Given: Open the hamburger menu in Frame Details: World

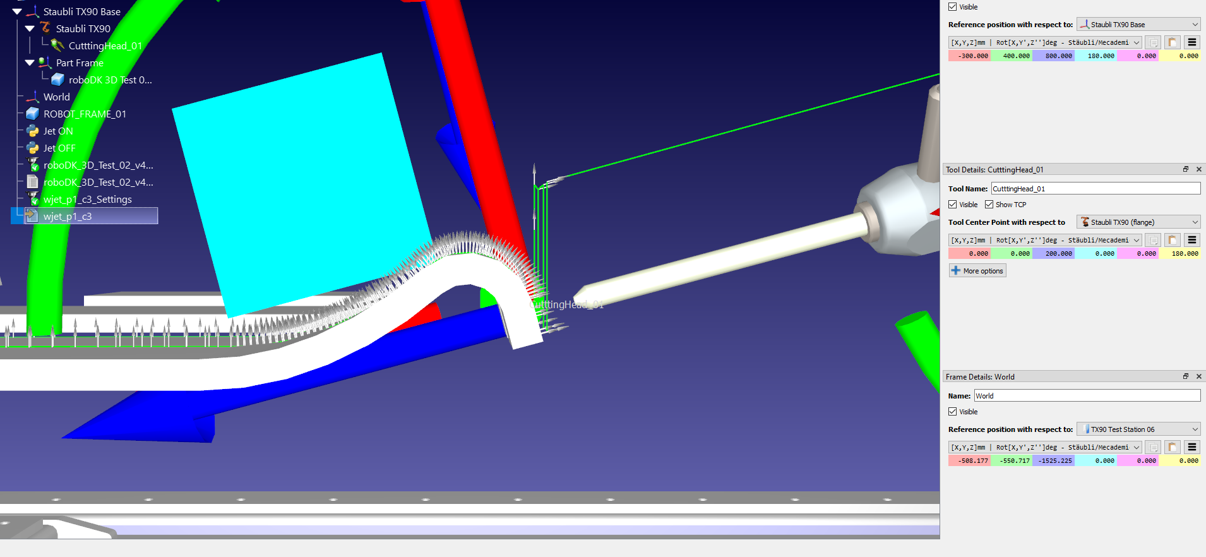Looking at the screenshot, I should 1191,447.
